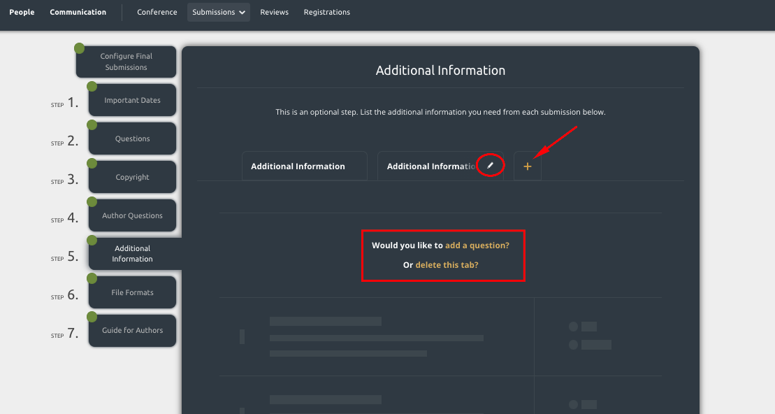Expand the Submissions dropdown menu
The height and width of the screenshot is (414, 775).
click(x=219, y=12)
